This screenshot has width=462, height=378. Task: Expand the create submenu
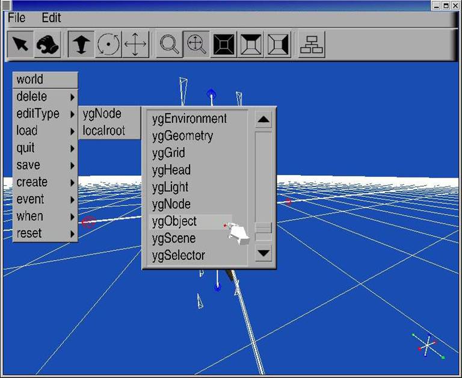point(45,182)
